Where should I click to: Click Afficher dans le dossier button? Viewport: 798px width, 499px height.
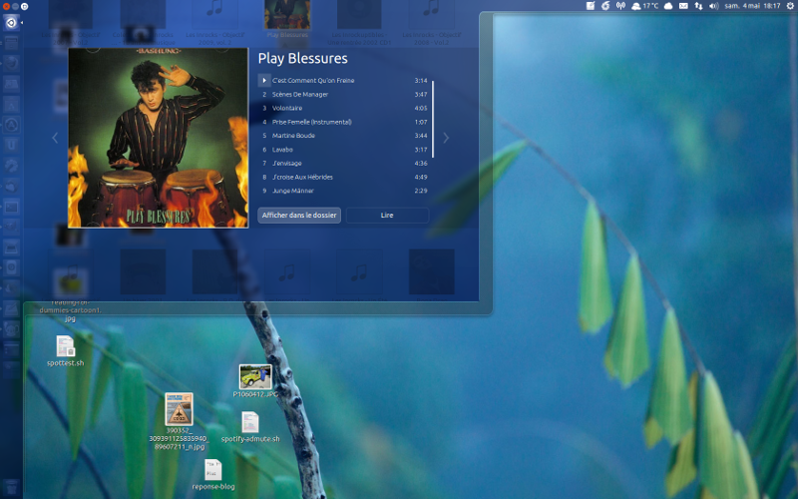[298, 216]
